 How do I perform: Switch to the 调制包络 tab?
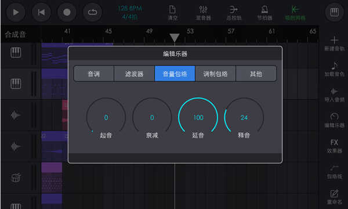click(215, 74)
